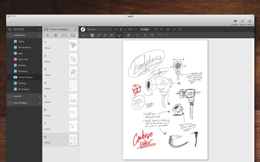Select the third pen tool
Screen dimensions: 260x162
(111, 35)
